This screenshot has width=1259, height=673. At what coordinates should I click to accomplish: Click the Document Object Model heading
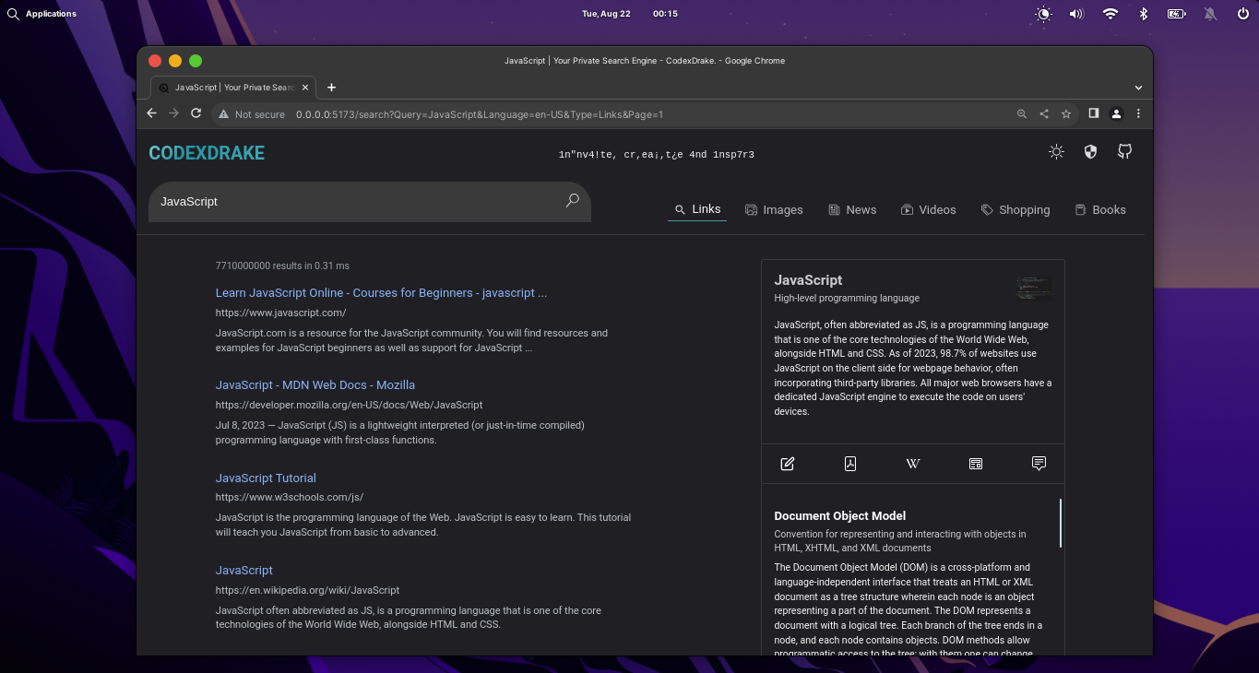(839, 516)
